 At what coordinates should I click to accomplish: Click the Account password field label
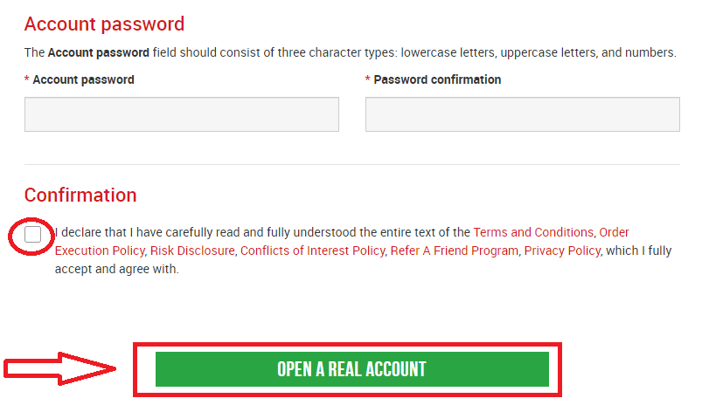coord(83,79)
